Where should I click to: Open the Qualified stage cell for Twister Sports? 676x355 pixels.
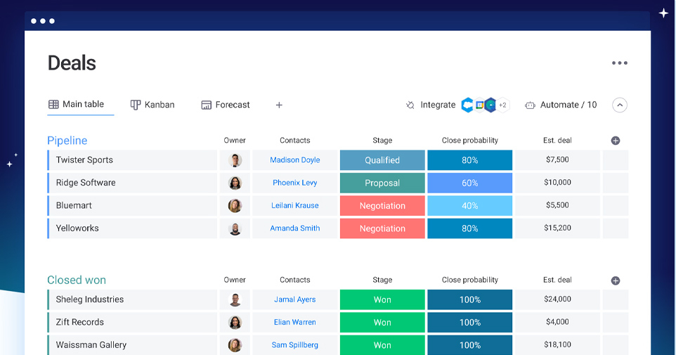click(x=382, y=160)
